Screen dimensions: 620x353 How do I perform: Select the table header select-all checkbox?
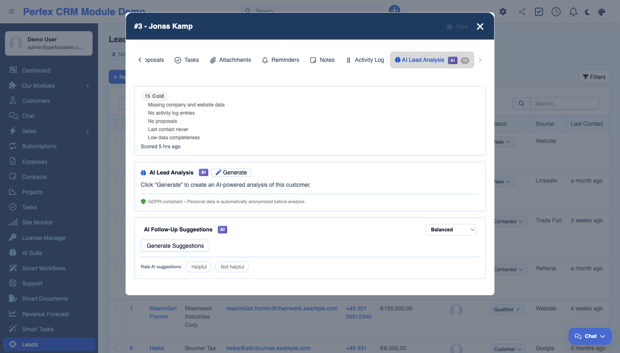[x=119, y=123]
